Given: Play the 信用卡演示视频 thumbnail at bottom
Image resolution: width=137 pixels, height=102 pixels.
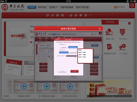Looking at the screenshot, I should [70, 86].
